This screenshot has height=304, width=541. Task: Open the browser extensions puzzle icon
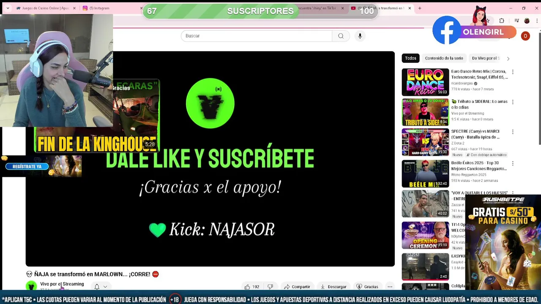coord(502,21)
